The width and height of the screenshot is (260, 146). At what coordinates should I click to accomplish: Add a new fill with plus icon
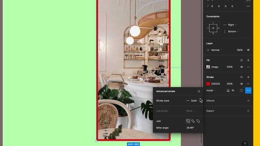[x=248, y=60]
